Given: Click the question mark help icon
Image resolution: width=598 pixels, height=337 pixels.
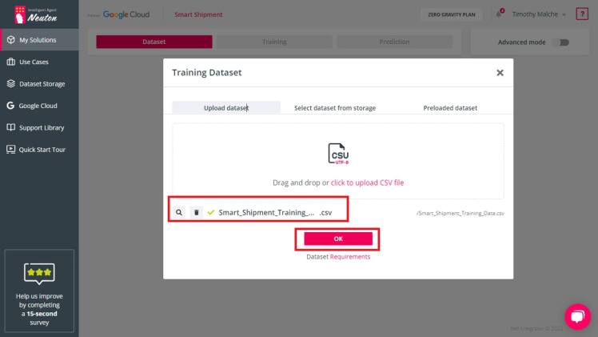Looking at the screenshot, I should 582,14.
